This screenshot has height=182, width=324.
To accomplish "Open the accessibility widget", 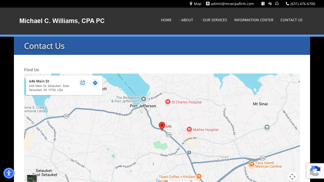I will pos(9,173).
